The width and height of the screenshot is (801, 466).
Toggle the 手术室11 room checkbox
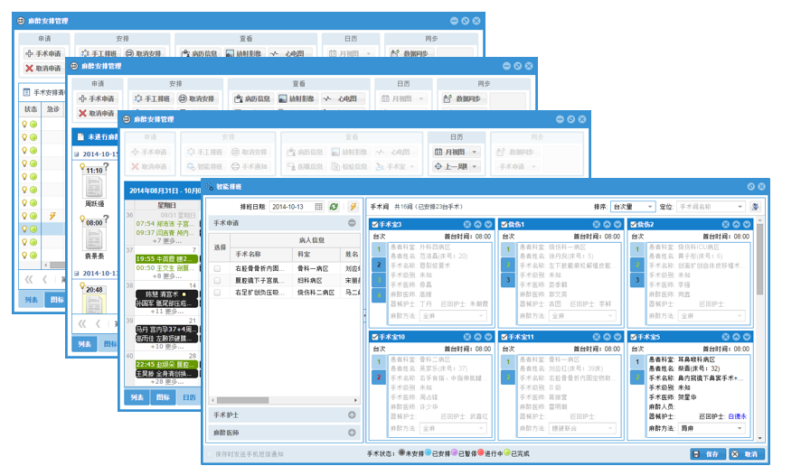[x=504, y=337]
